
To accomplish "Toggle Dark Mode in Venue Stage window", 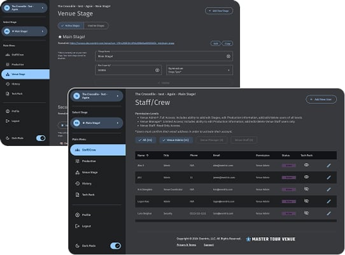I will 41,138.
